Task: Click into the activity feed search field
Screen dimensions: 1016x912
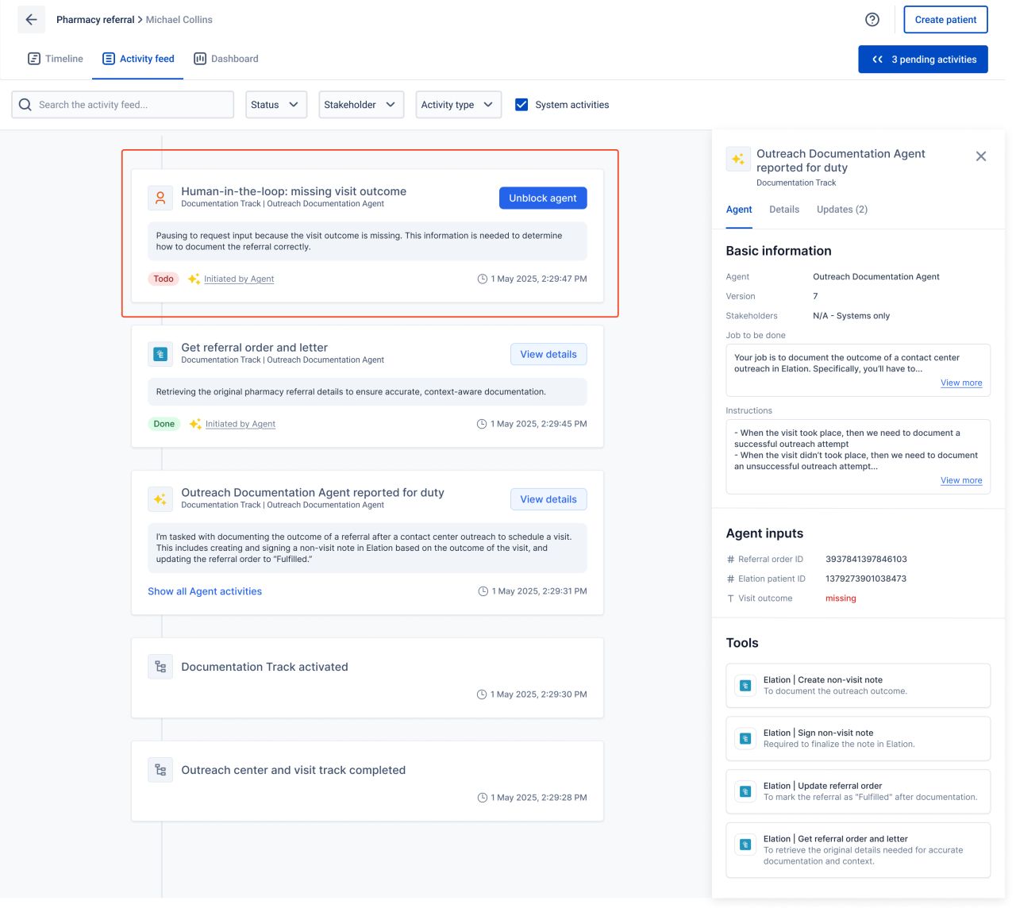Action: 123,105
